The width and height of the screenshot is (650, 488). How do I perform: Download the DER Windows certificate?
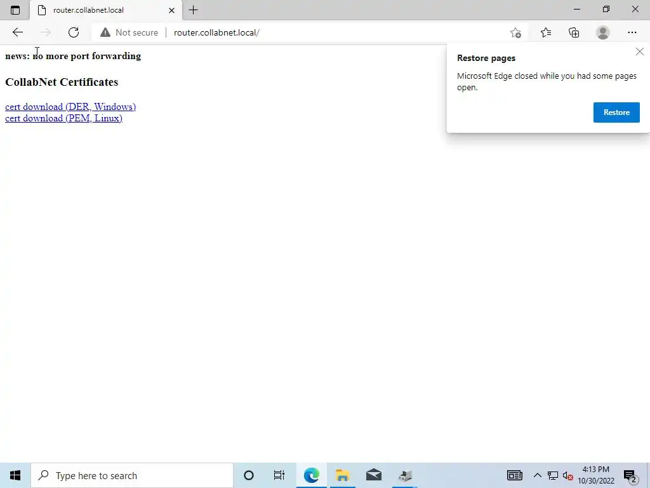coord(70,107)
